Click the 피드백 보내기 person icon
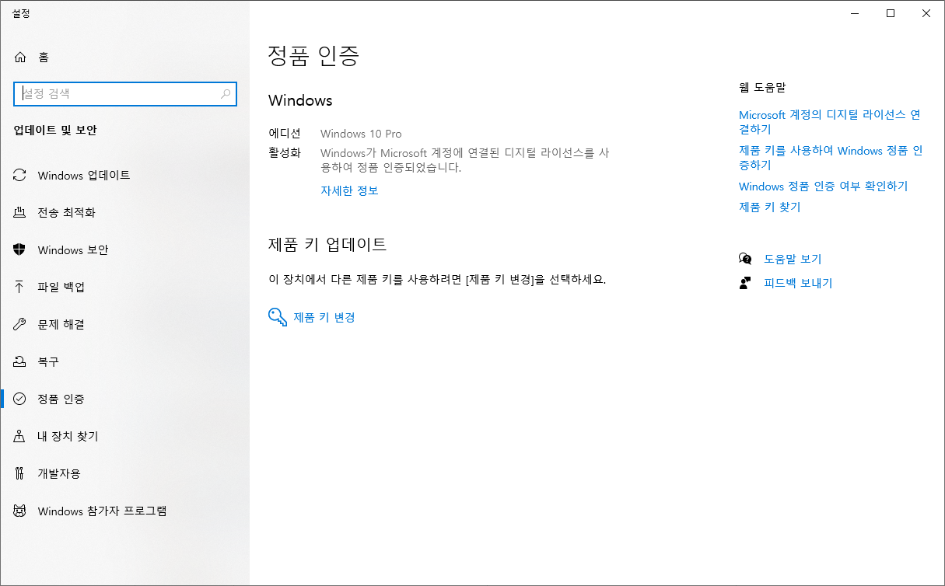 (x=745, y=283)
